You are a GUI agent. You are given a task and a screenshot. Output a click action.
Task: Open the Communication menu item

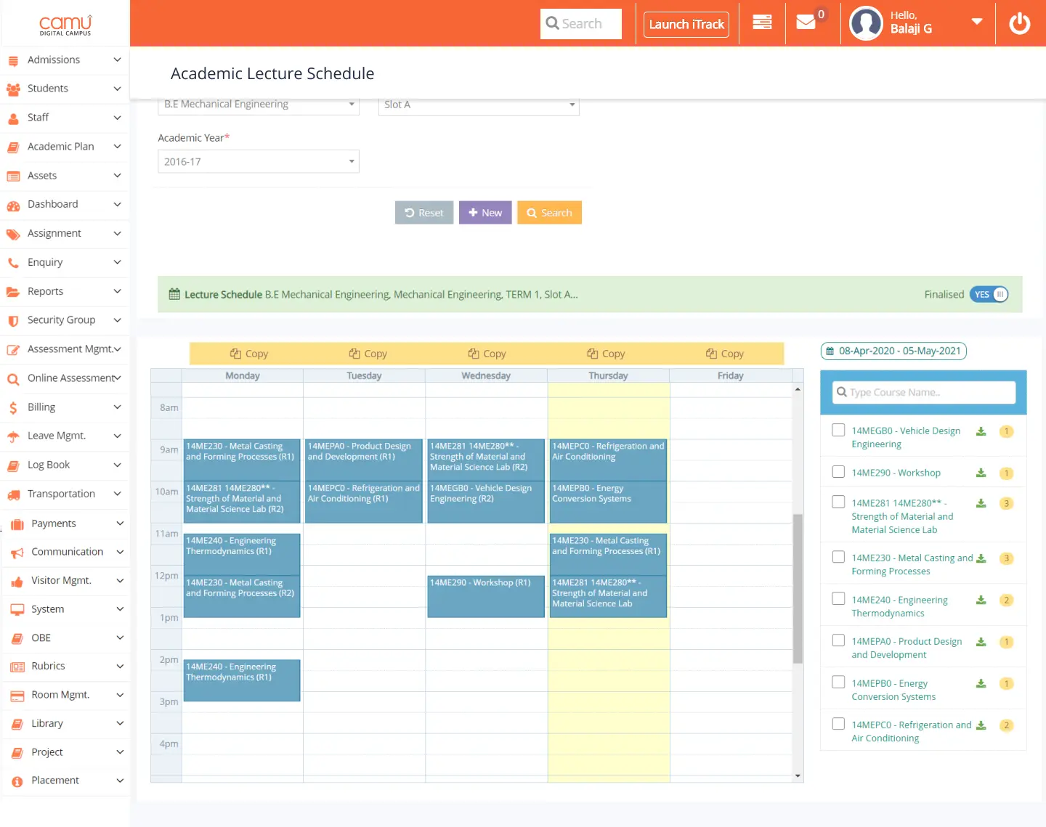pos(65,552)
